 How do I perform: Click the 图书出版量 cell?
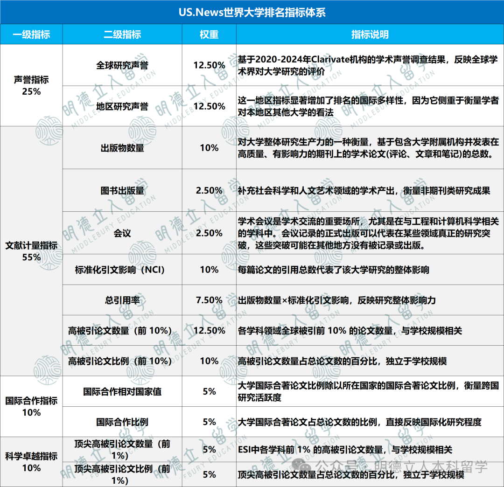click(122, 190)
